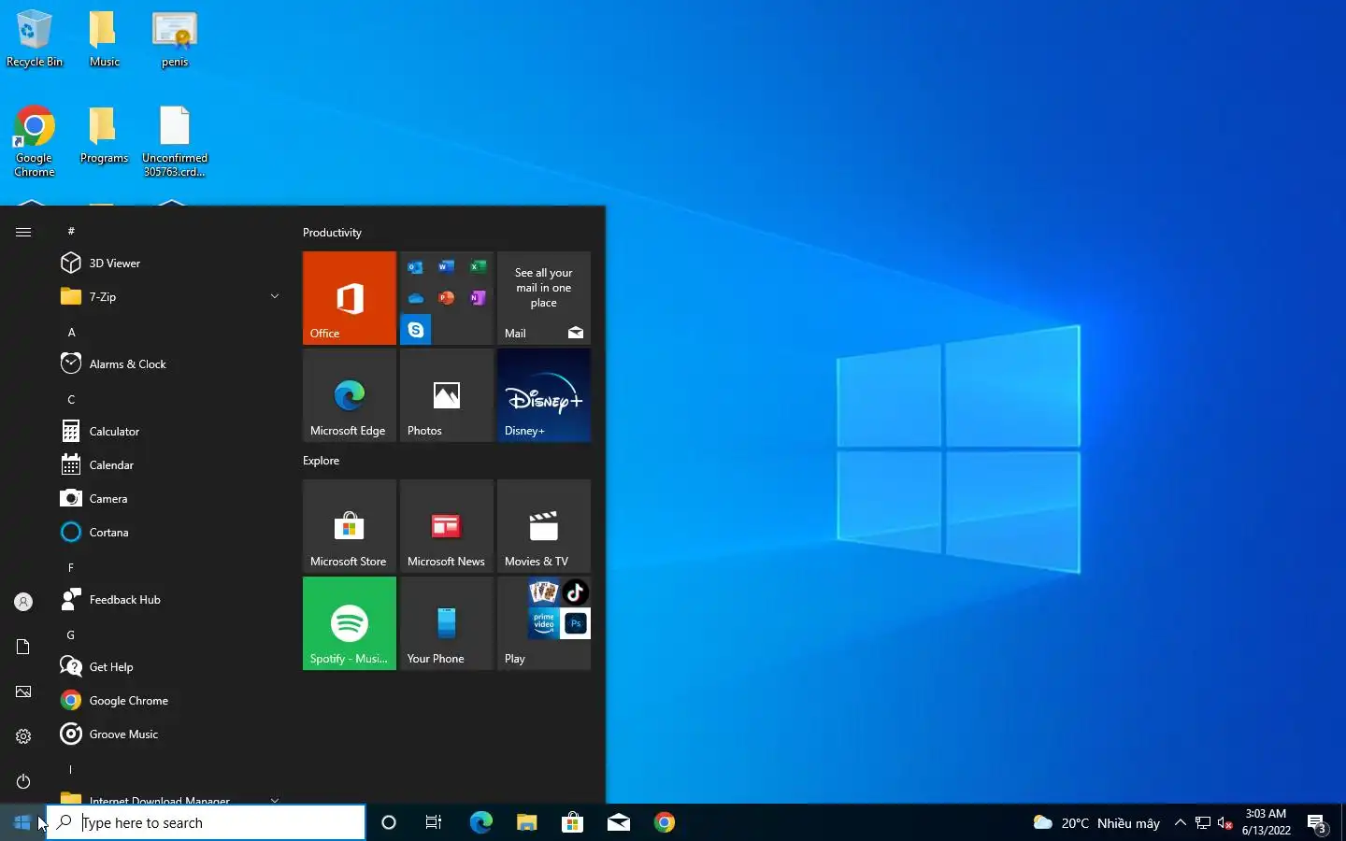This screenshot has width=1346, height=841.
Task: Open File Explorer from the taskbar
Action: tap(526, 822)
